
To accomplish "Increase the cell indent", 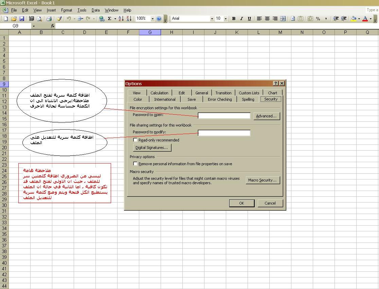I will pyautogui.click(x=343, y=19).
